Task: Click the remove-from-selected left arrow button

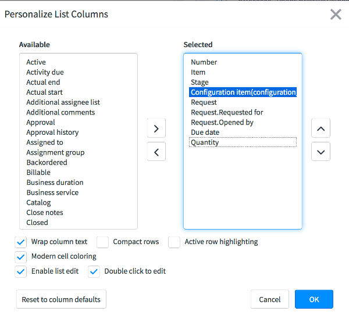Action: pos(156,152)
